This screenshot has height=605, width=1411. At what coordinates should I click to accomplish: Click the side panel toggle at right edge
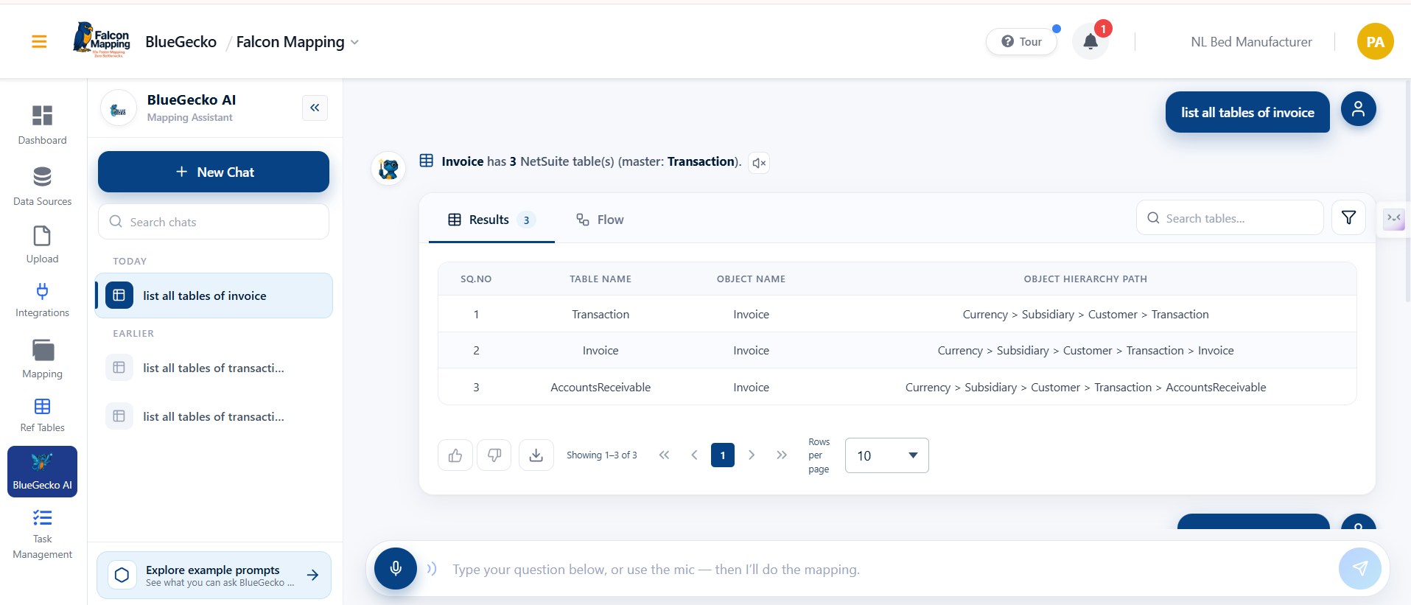click(1394, 219)
